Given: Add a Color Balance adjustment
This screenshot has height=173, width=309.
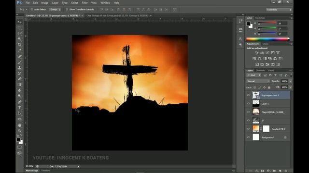Looking at the screenshot, I should [x=260, y=59].
